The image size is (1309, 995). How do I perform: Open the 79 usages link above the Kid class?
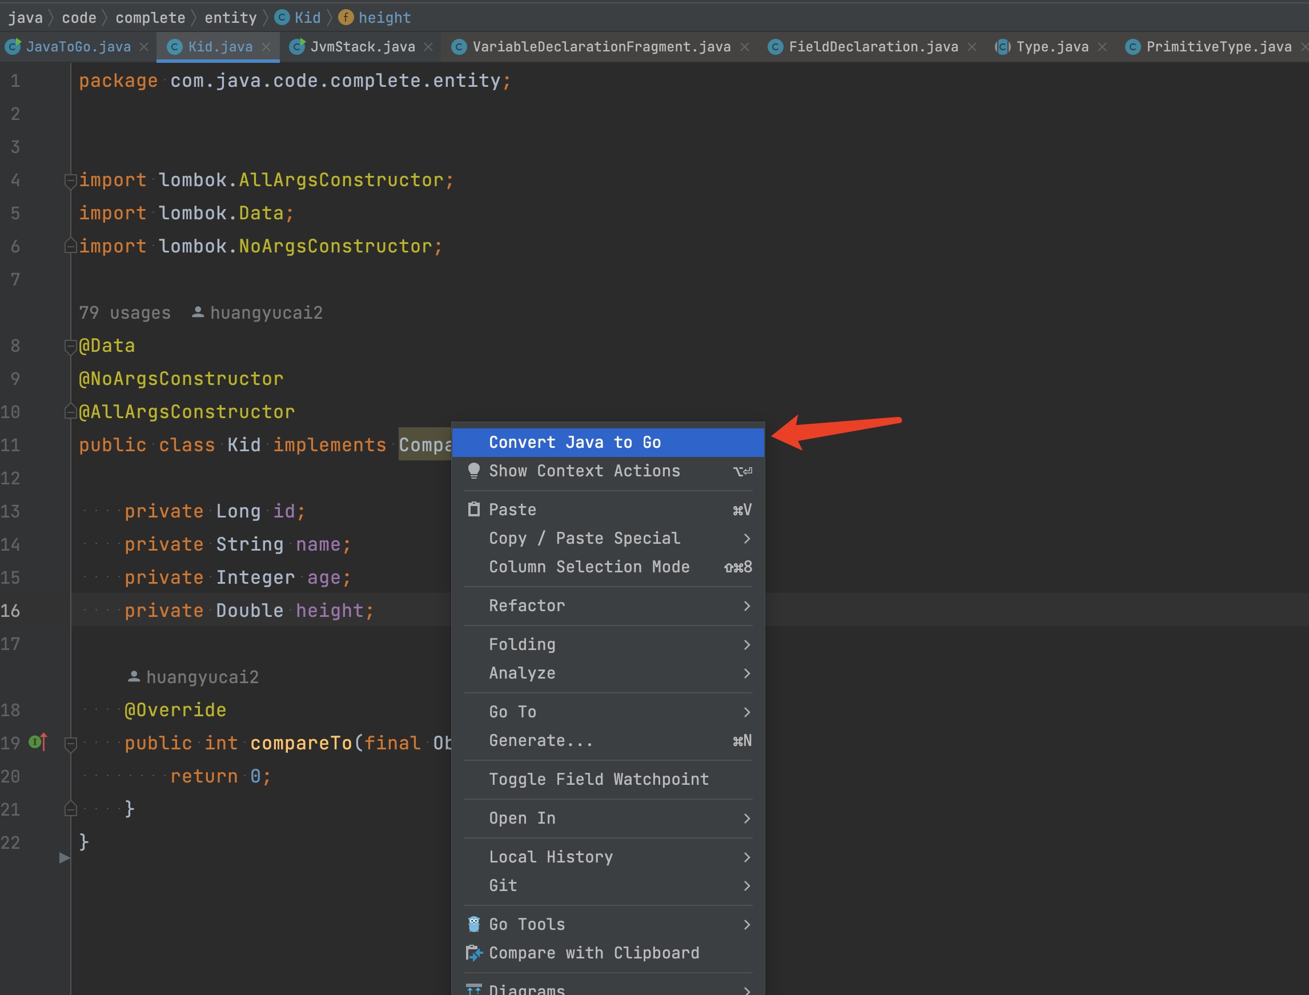point(125,312)
